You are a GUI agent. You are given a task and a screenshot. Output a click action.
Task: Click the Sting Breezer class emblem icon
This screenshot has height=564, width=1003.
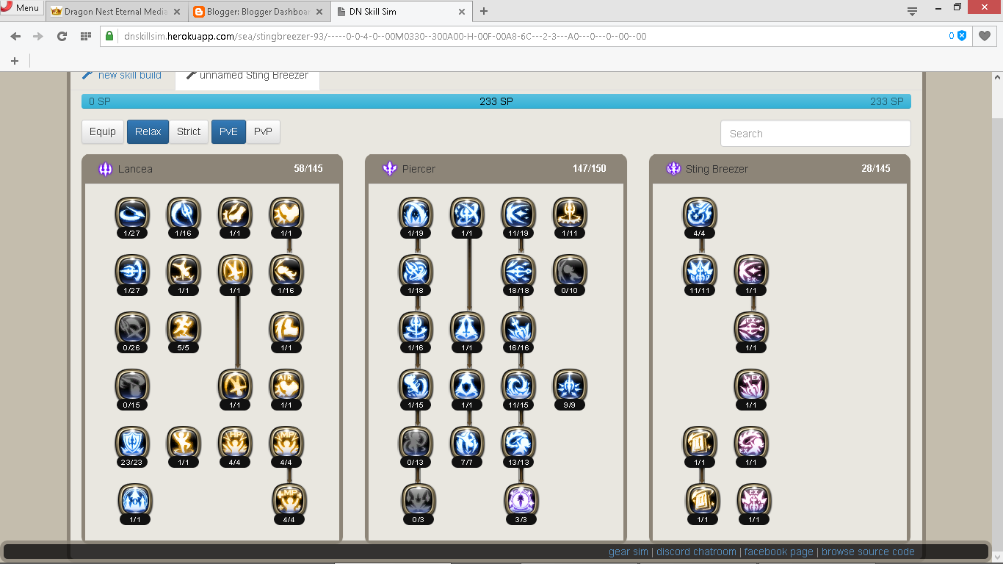coord(673,169)
